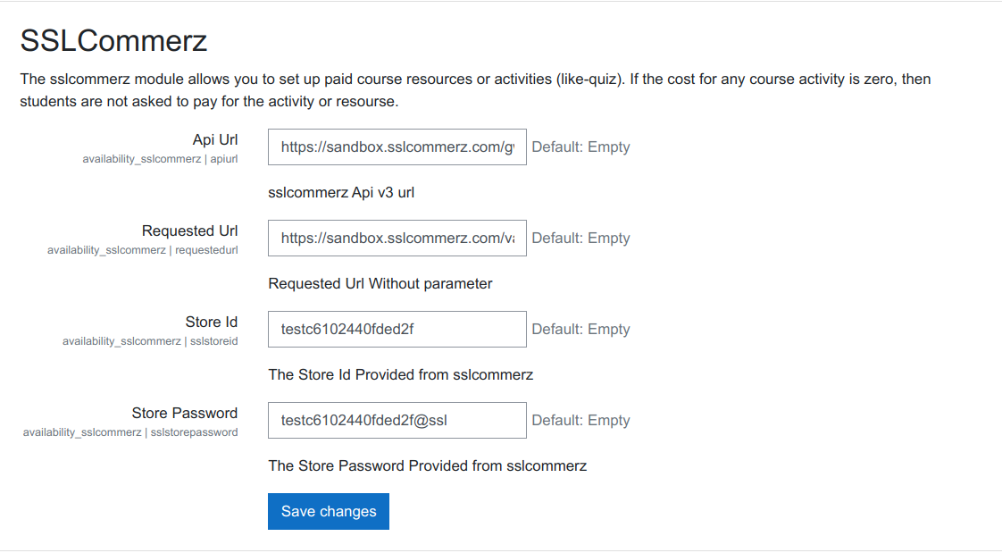The height and width of the screenshot is (553, 1002).
Task: Select the Store Id input field
Action: click(397, 330)
